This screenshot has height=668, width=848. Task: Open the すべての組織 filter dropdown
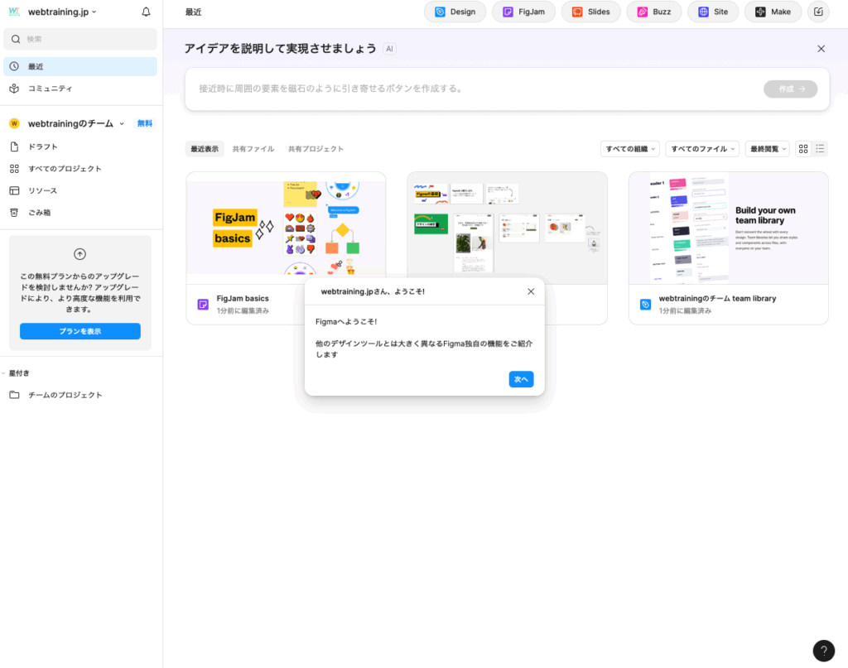tap(629, 149)
